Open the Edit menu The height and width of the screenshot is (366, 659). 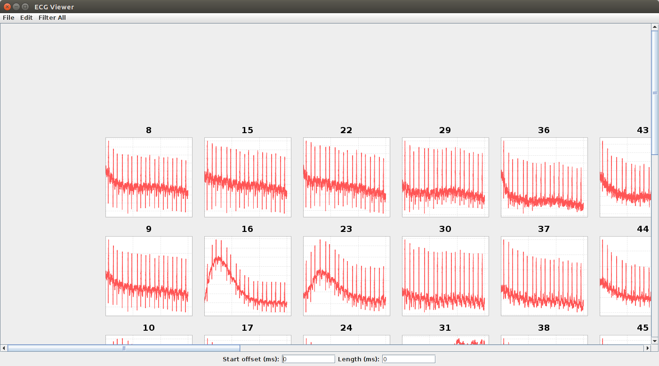tap(26, 17)
